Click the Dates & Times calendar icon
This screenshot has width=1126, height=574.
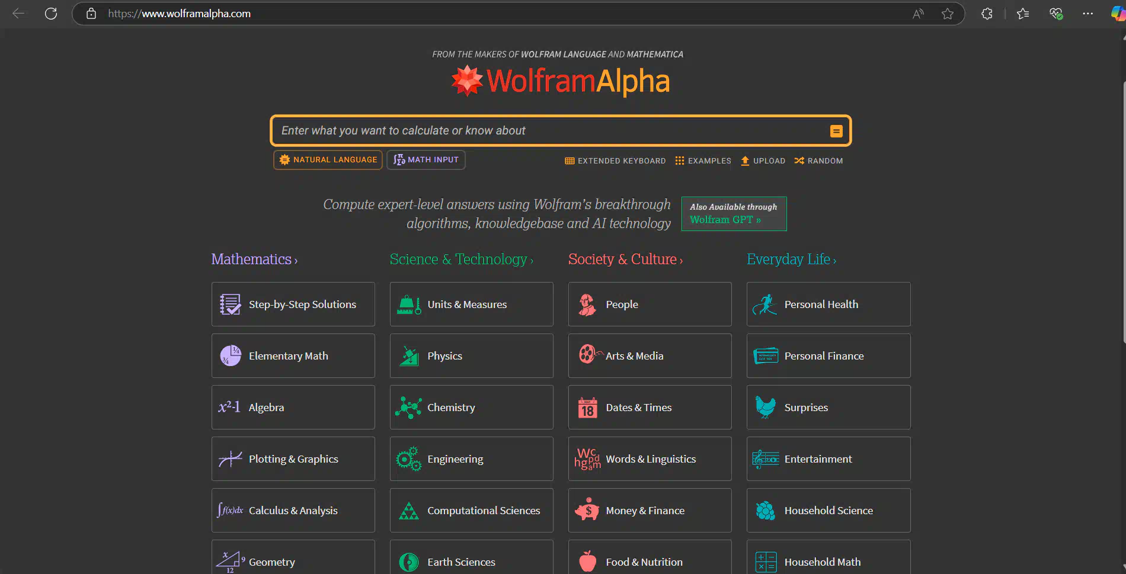(588, 408)
